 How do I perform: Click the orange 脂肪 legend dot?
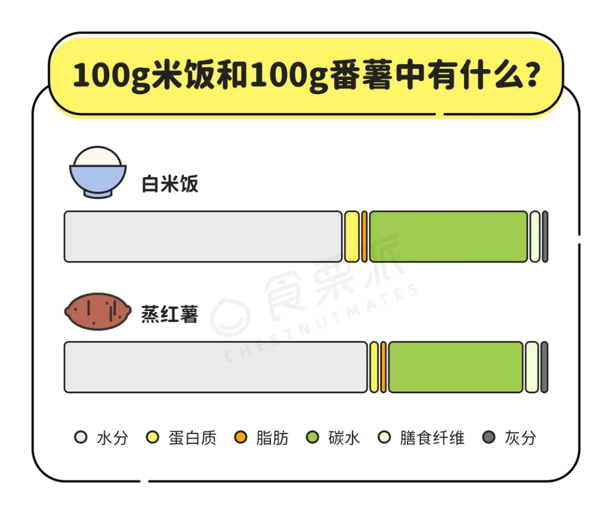coord(241,438)
